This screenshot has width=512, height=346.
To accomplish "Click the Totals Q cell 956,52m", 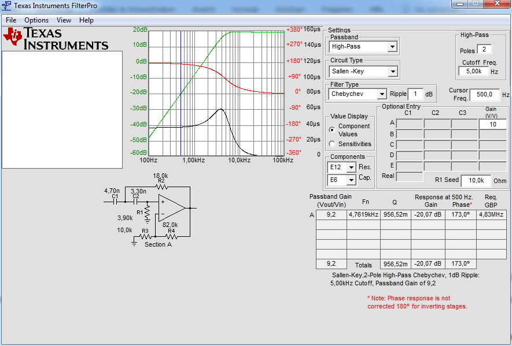I will 396,264.
